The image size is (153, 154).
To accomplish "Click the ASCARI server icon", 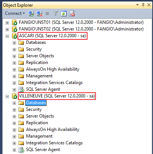I will click(x=15, y=36).
